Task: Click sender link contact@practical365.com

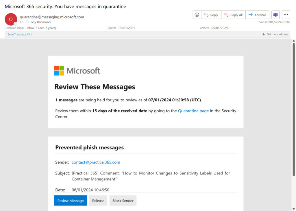Action: [x=96, y=162]
